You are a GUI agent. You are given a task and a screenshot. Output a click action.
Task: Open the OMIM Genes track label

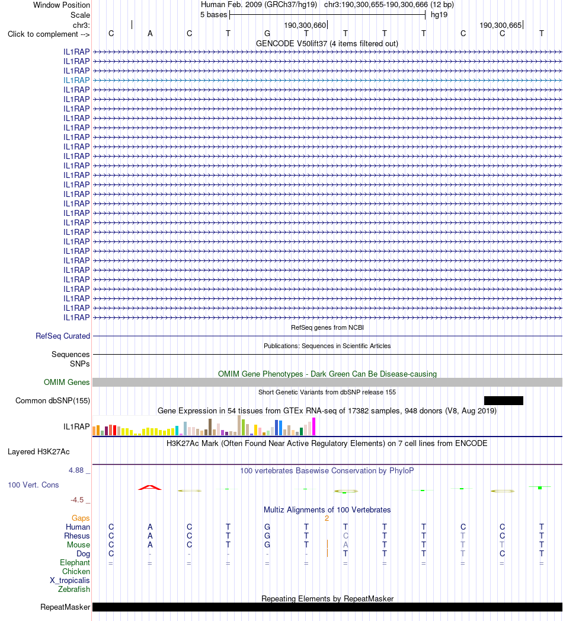click(67, 382)
